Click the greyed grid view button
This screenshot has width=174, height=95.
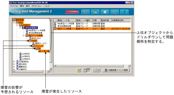[98, 70]
